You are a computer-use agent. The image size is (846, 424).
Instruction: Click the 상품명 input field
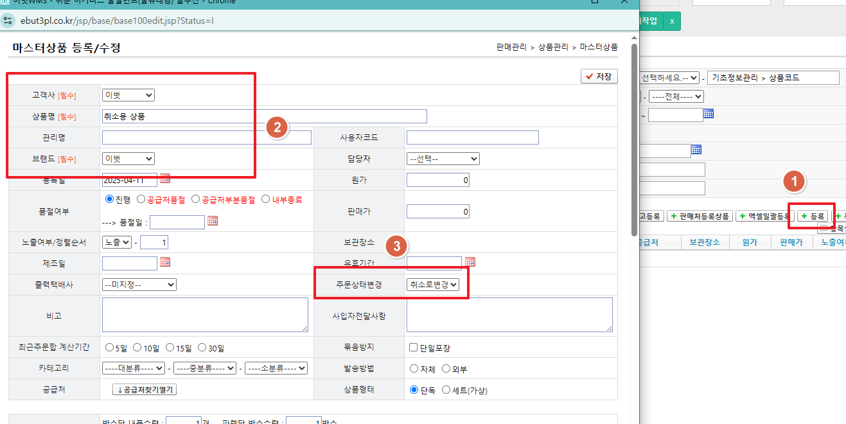(265, 116)
